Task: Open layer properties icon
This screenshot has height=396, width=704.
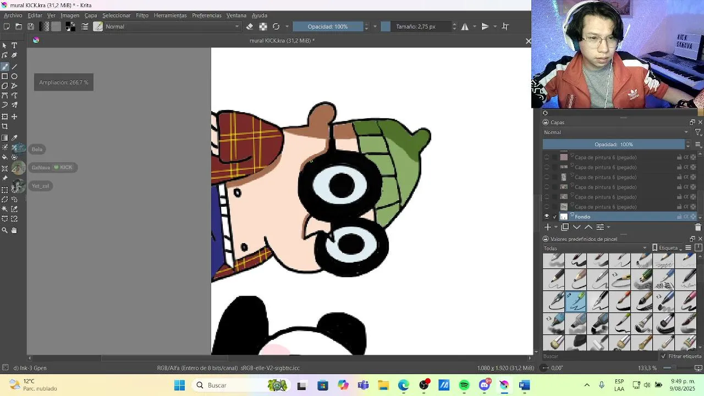Action: pyautogui.click(x=600, y=227)
